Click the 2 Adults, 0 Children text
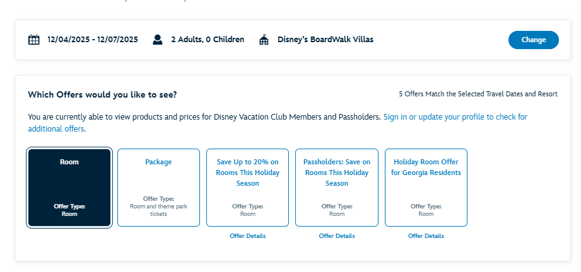The image size is (581, 272). point(208,40)
